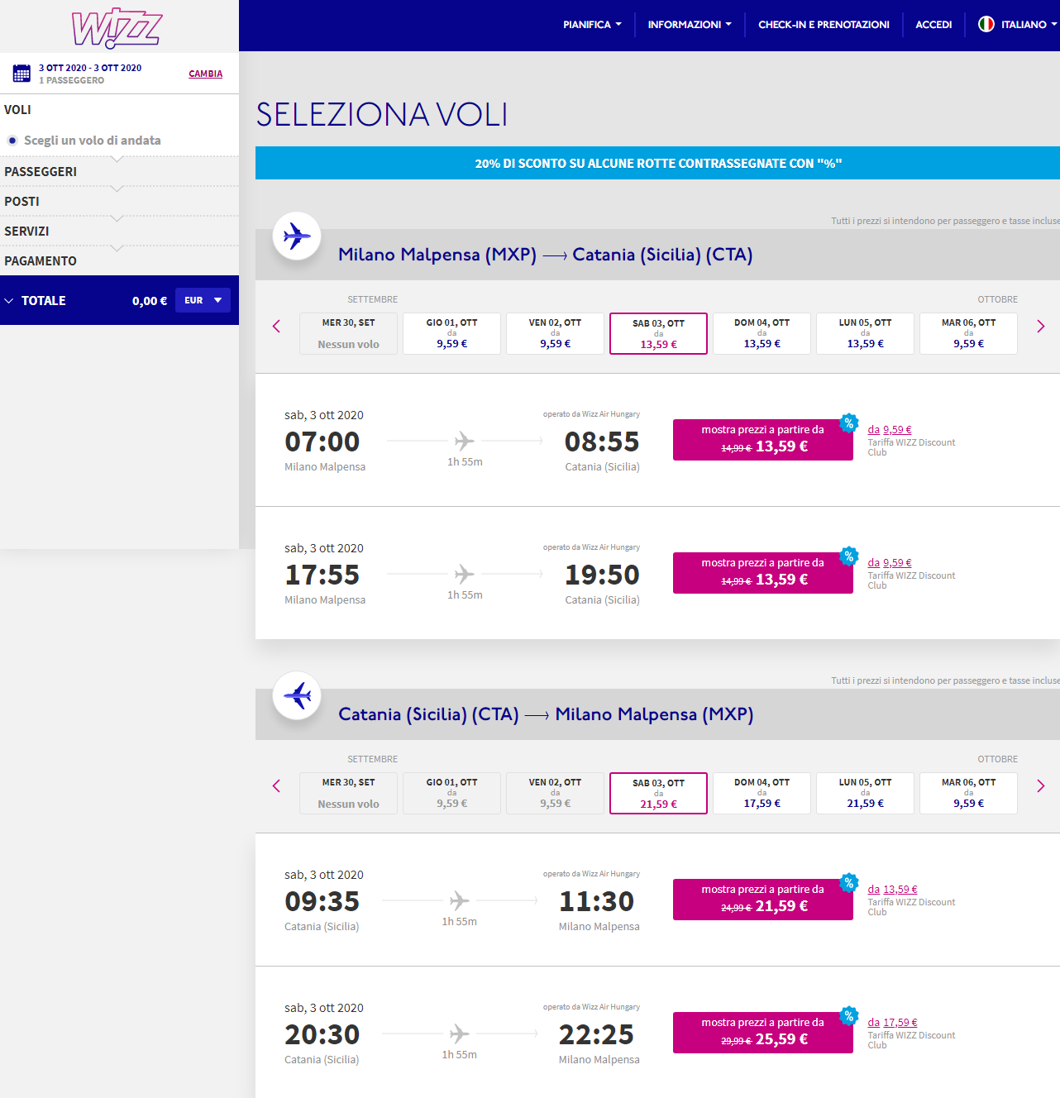
Task: Show prices for the 20:30 Catania flight
Action: click(x=762, y=1033)
